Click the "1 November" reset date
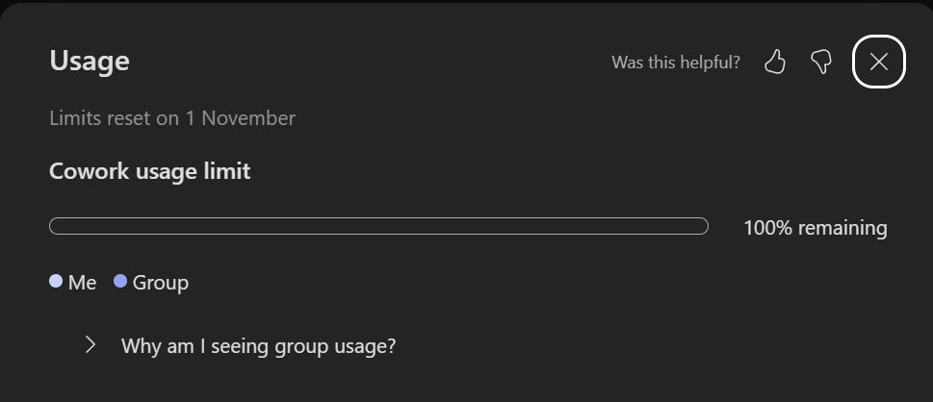The width and height of the screenshot is (933, 402). (240, 117)
